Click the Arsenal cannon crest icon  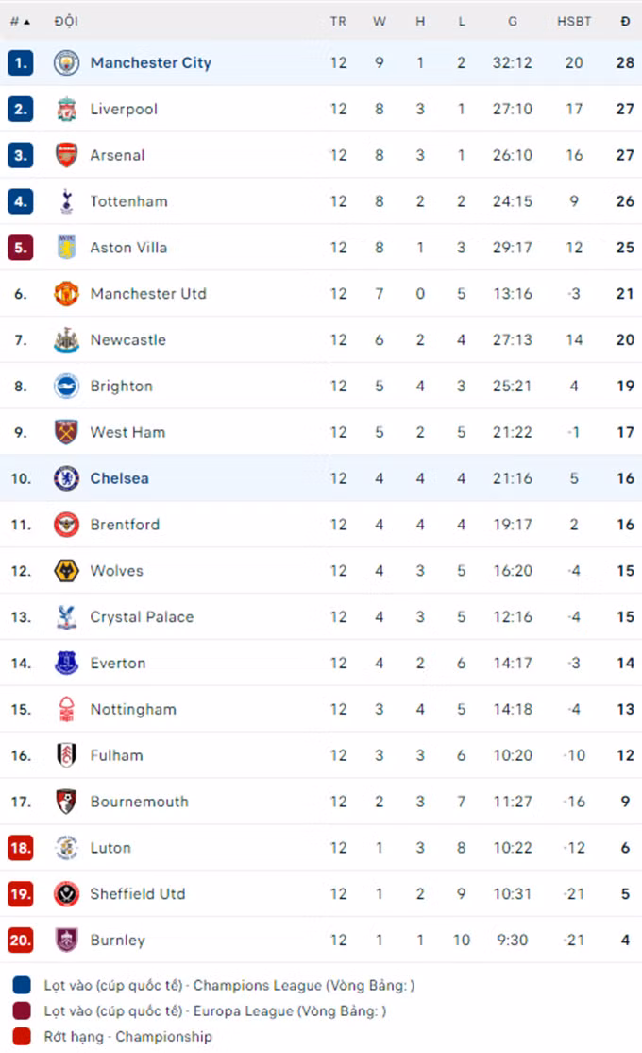[66, 156]
